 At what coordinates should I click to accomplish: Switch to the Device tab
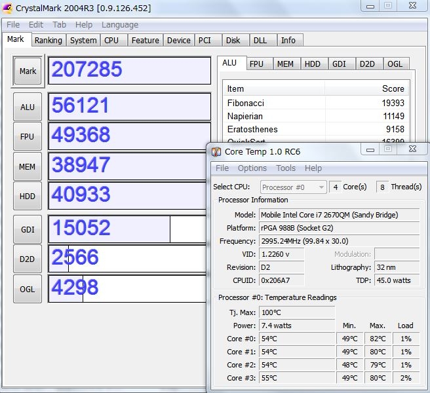click(x=179, y=41)
